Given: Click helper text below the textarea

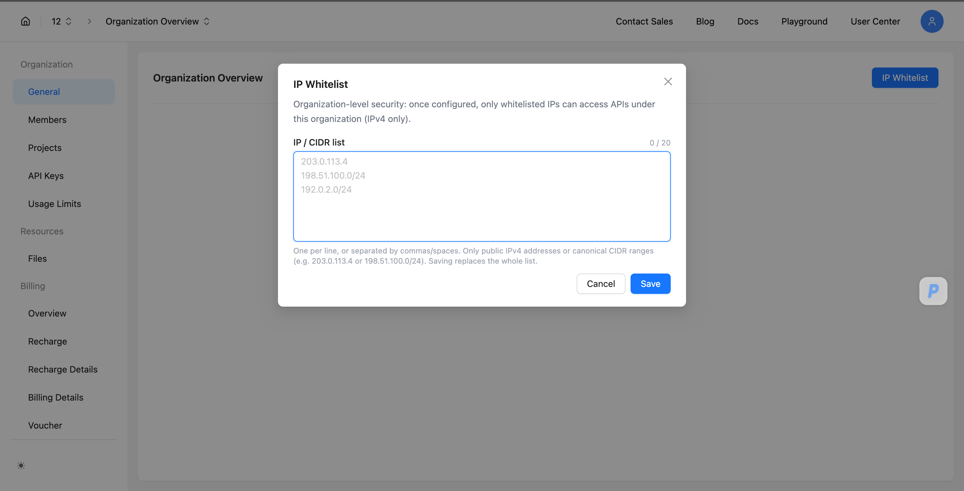Looking at the screenshot, I should [x=473, y=256].
